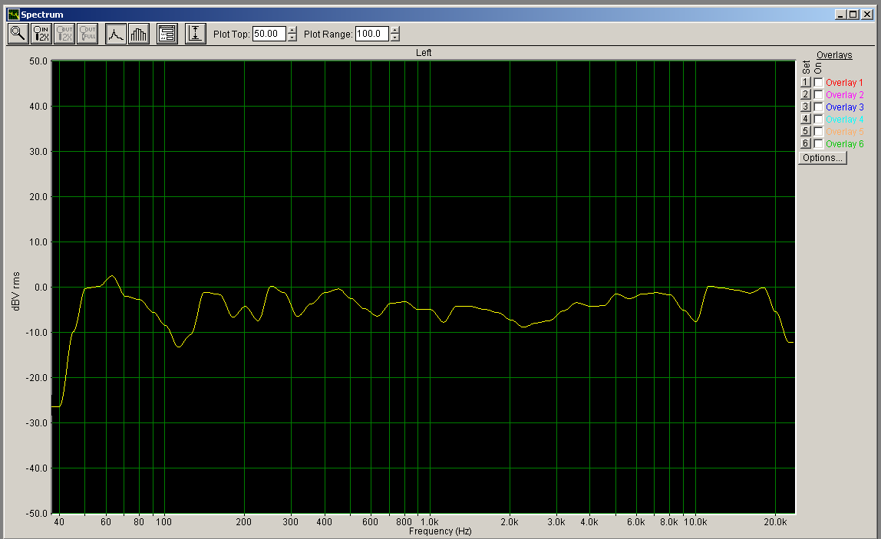
Task: Click the Overlays heading text
Action: 833,55
